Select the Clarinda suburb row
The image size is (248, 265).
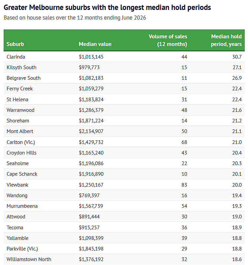pyautogui.click(x=124, y=57)
